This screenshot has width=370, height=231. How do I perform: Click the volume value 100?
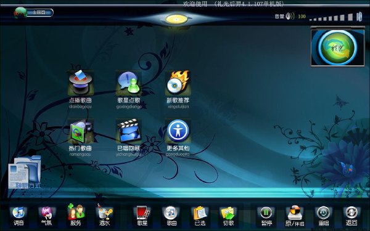(302, 17)
